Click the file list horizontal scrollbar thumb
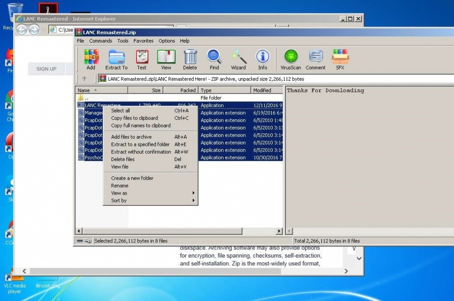This screenshot has height=301, width=454. tap(162, 231)
